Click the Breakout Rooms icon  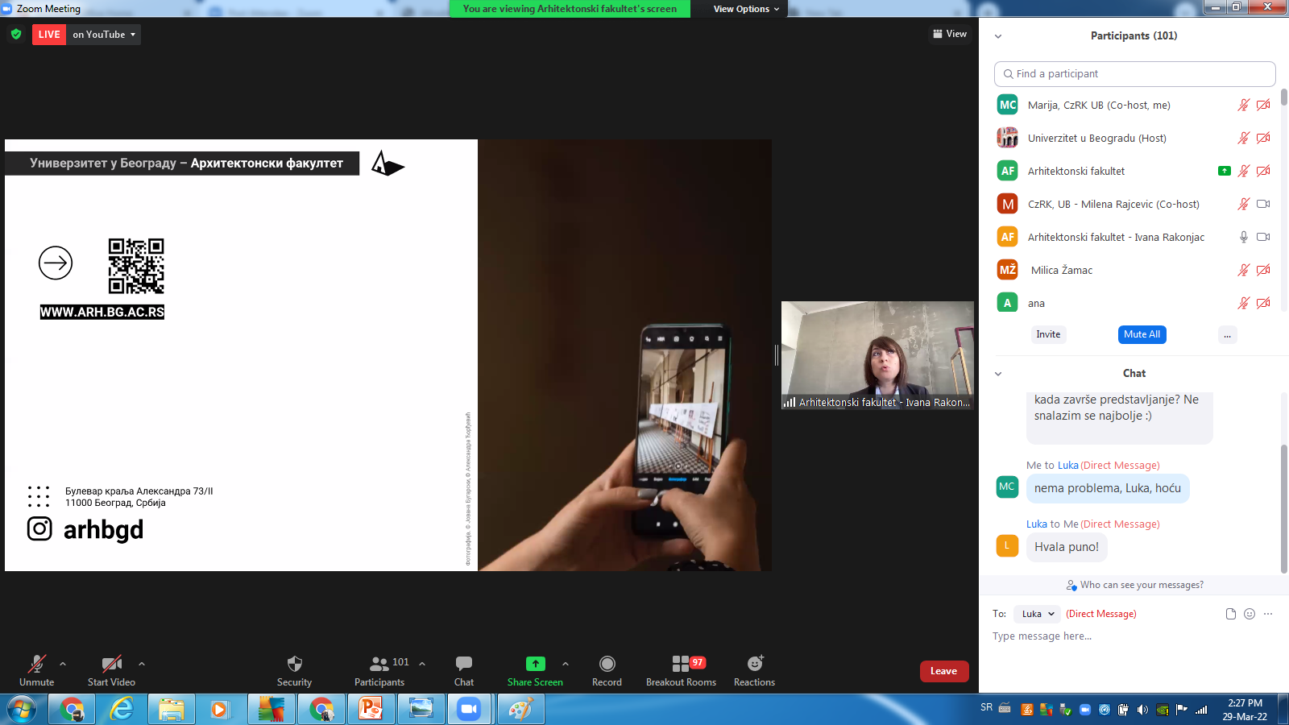[x=681, y=664]
